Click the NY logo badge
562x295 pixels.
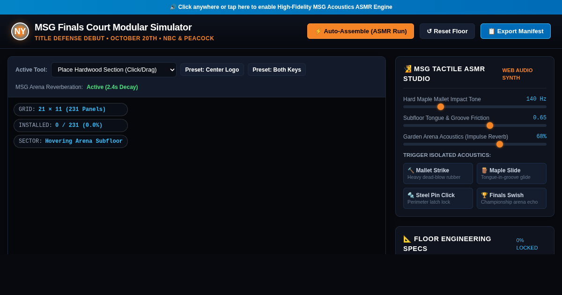coord(20,31)
